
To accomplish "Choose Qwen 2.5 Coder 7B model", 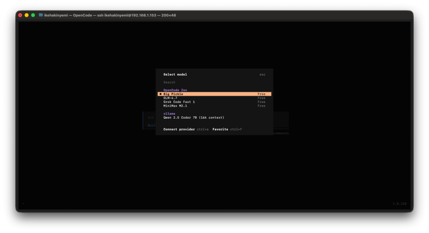I will pyautogui.click(x=214, y=117).
